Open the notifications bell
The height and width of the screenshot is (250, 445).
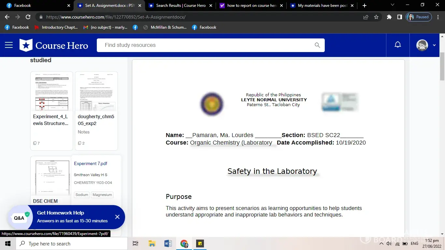click(398, 45)
